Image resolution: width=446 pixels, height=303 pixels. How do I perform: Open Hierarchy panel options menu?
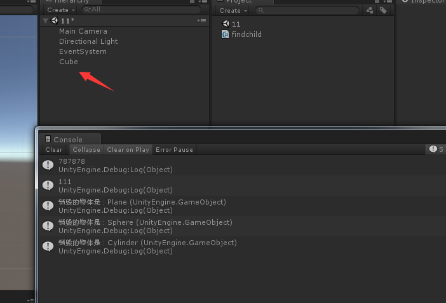coord(203,1)
